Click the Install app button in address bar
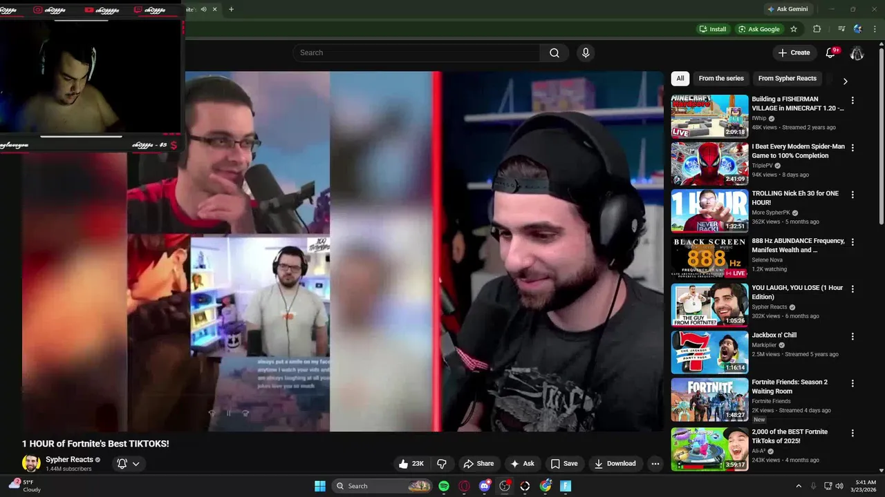The image size is (885, 497). point(713,29)
